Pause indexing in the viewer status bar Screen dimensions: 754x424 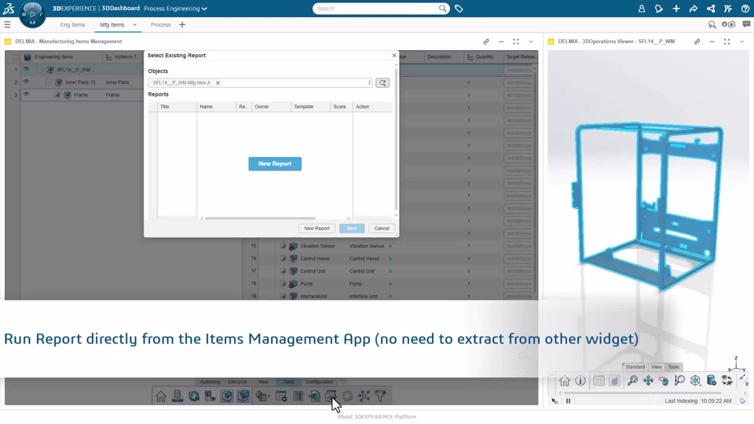click(568, 401)
